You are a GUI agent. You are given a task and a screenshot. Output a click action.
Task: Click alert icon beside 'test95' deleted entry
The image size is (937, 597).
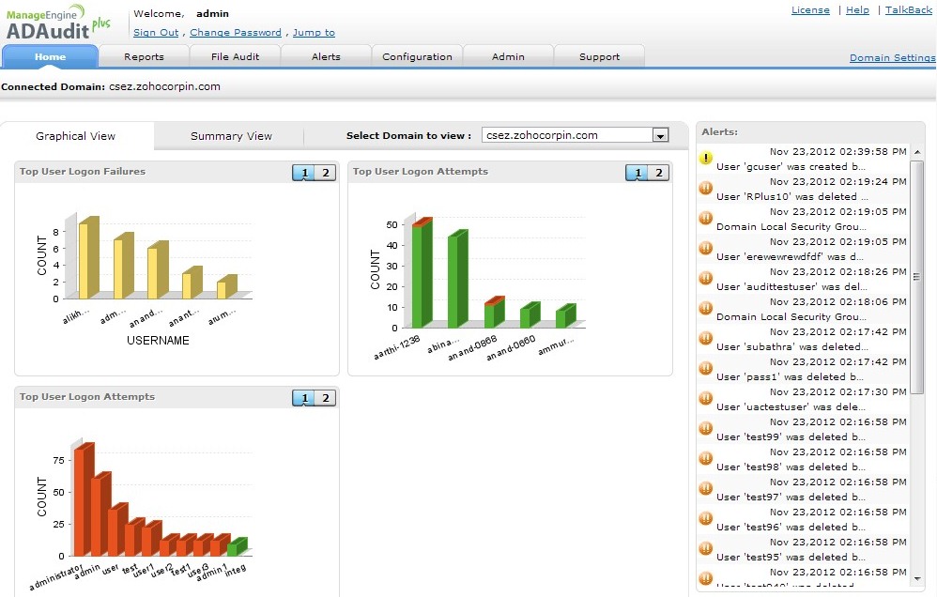coord(706,548)
